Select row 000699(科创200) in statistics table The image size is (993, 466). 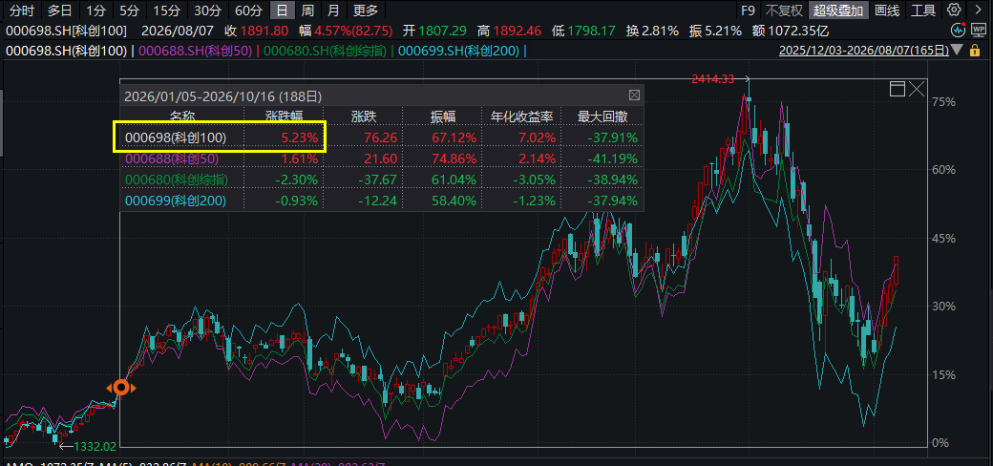click(x=382, y=201)
